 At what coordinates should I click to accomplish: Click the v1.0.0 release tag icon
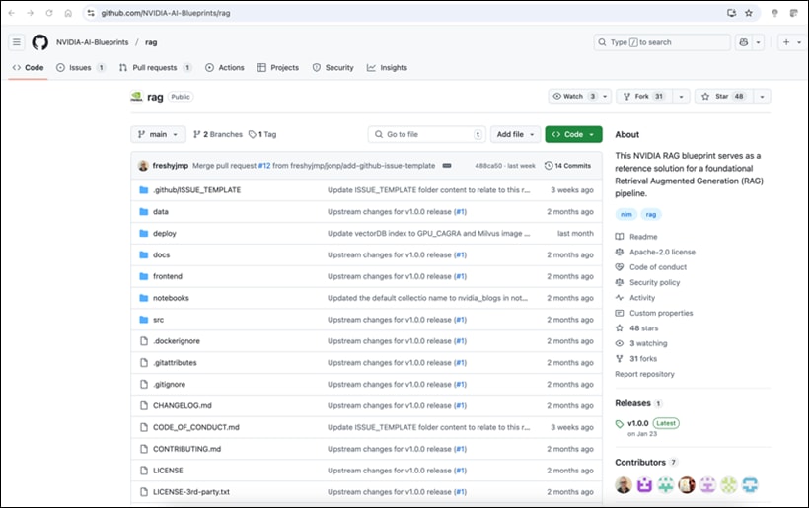click(x=620, y=424)
